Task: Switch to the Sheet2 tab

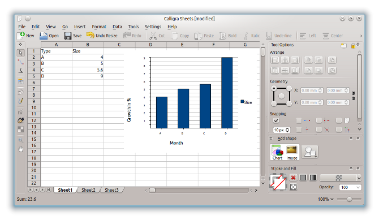Action: coord(88,190)
